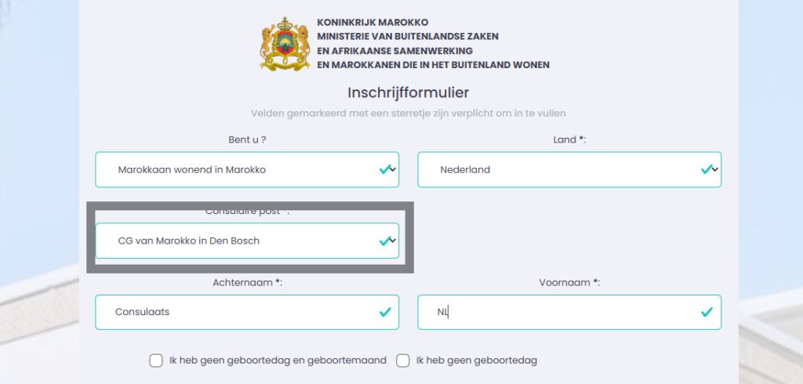Click the 'Ik heb geen geboortedag en geboortemaand' label
The width and height of the screenshot is (803, 384).
tap(278, 360)
